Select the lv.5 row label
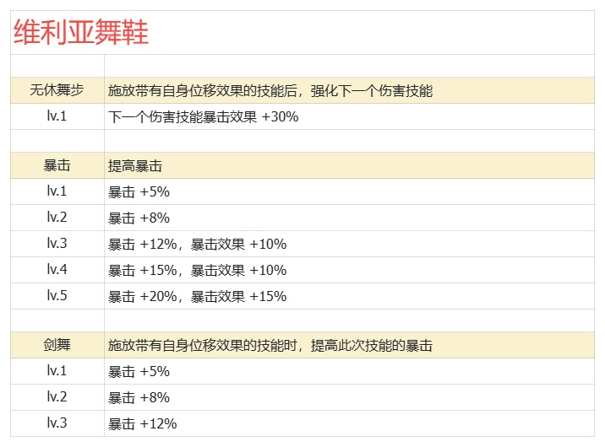Viewport: 605px width, 447px height. pyautogui.click(x=57, y=296)
